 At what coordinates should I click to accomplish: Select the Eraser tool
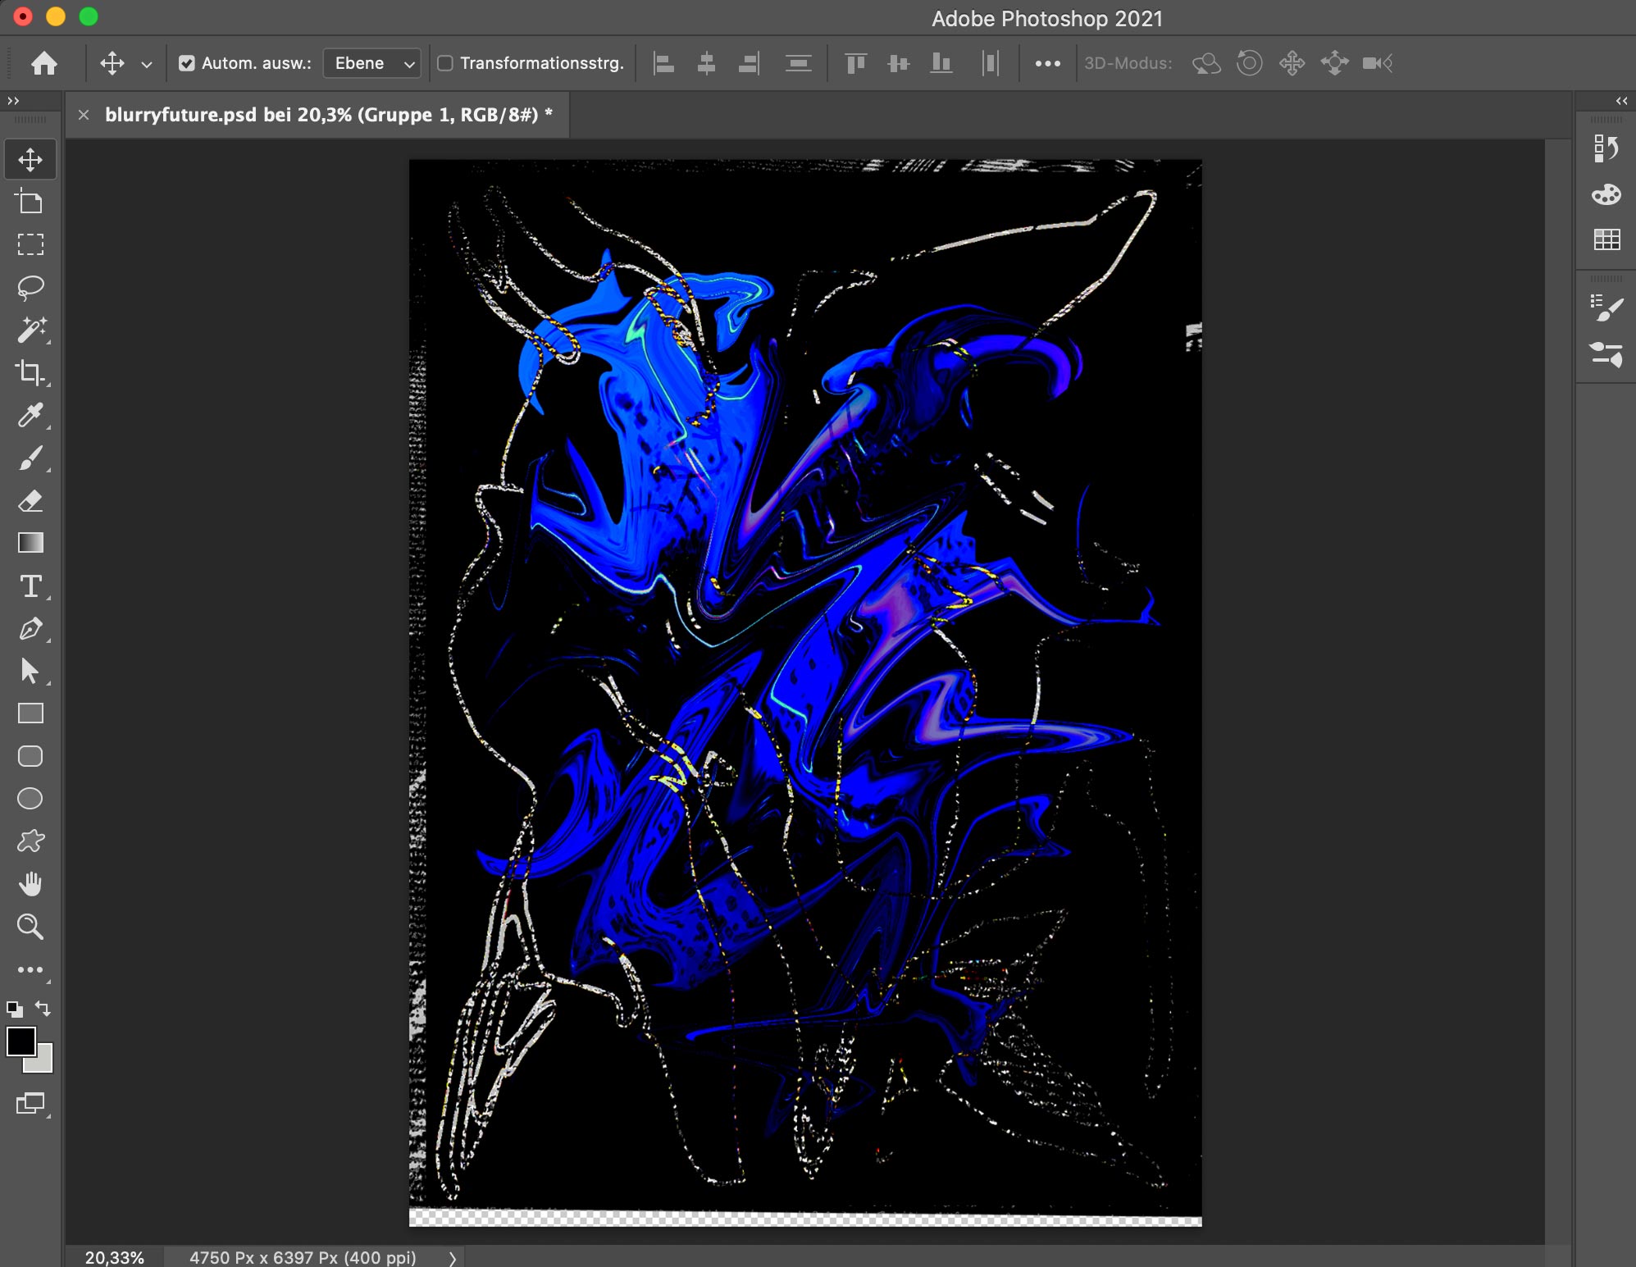[30, 500]
